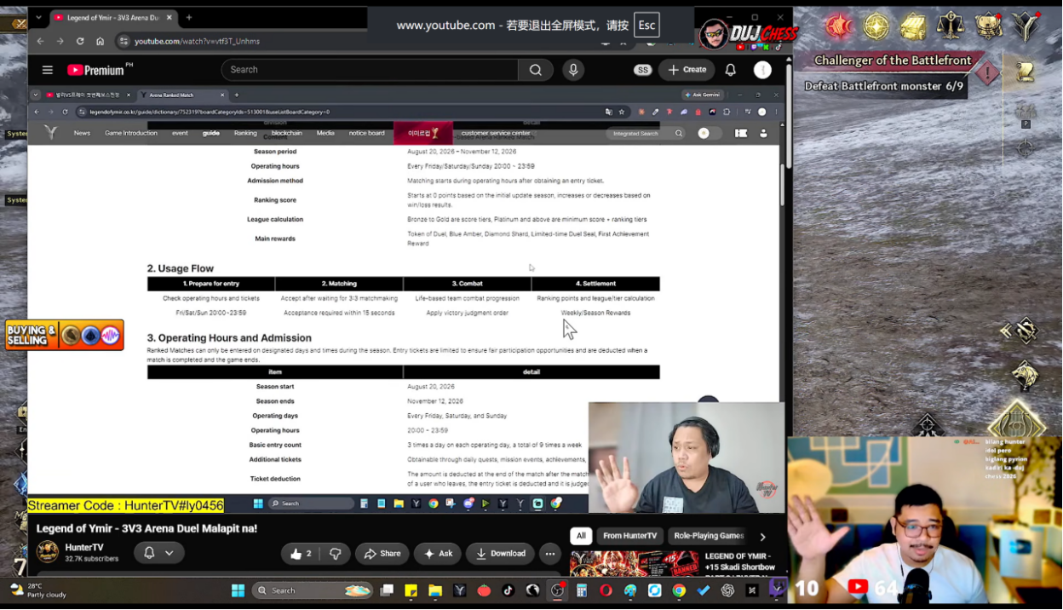Click the YouTube search magnifier button
Image resolution: width=1063 pixels, height=610 pixels.
[536, 70]
